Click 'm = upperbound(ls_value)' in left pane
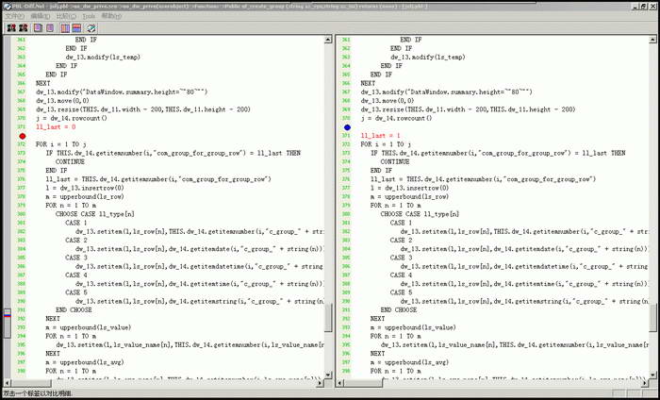The height and width of the screenshot is (400, 660). coord(89,327)
